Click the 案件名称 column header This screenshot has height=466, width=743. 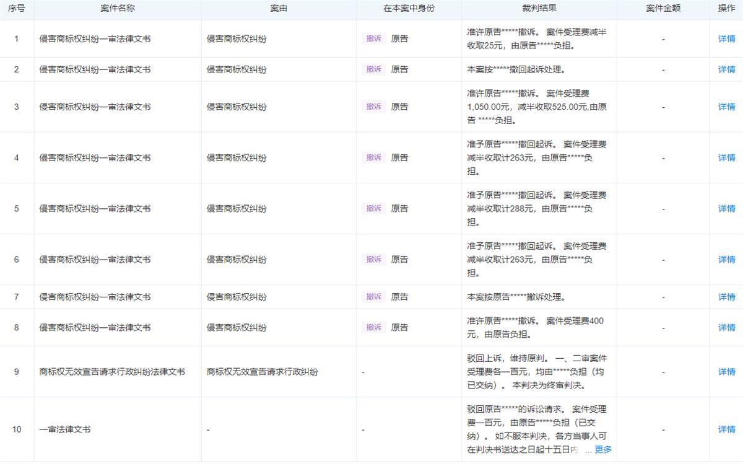118,9
